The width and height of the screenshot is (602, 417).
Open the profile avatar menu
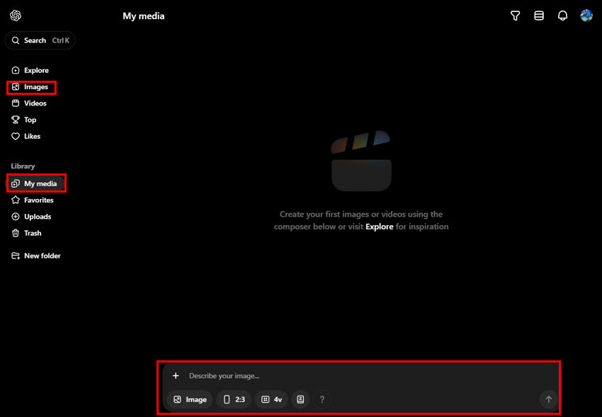(586, 16)
